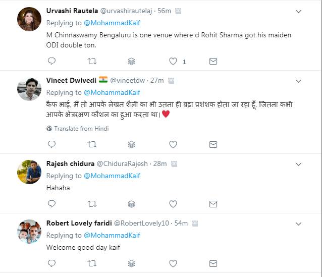322x277 pixels.
Task: Open the chevron menu on Vineet Dwivedi's tweet
Action: click(x=298, y=81)
